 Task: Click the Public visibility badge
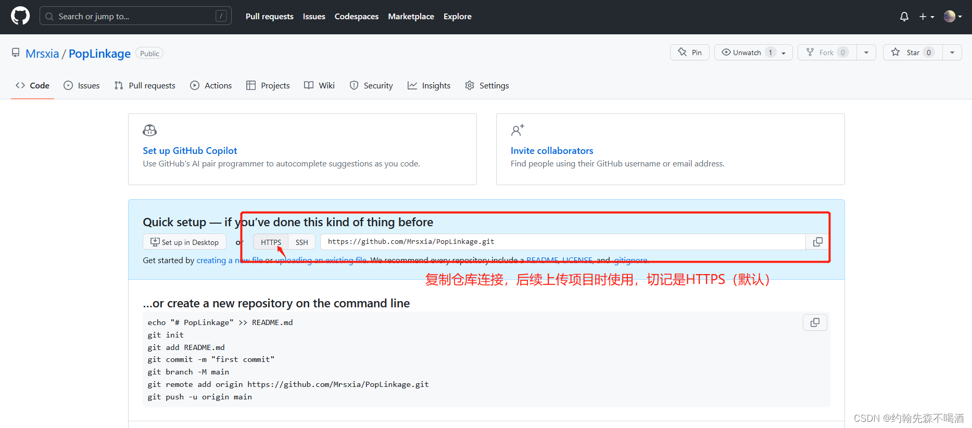(149, 54)
